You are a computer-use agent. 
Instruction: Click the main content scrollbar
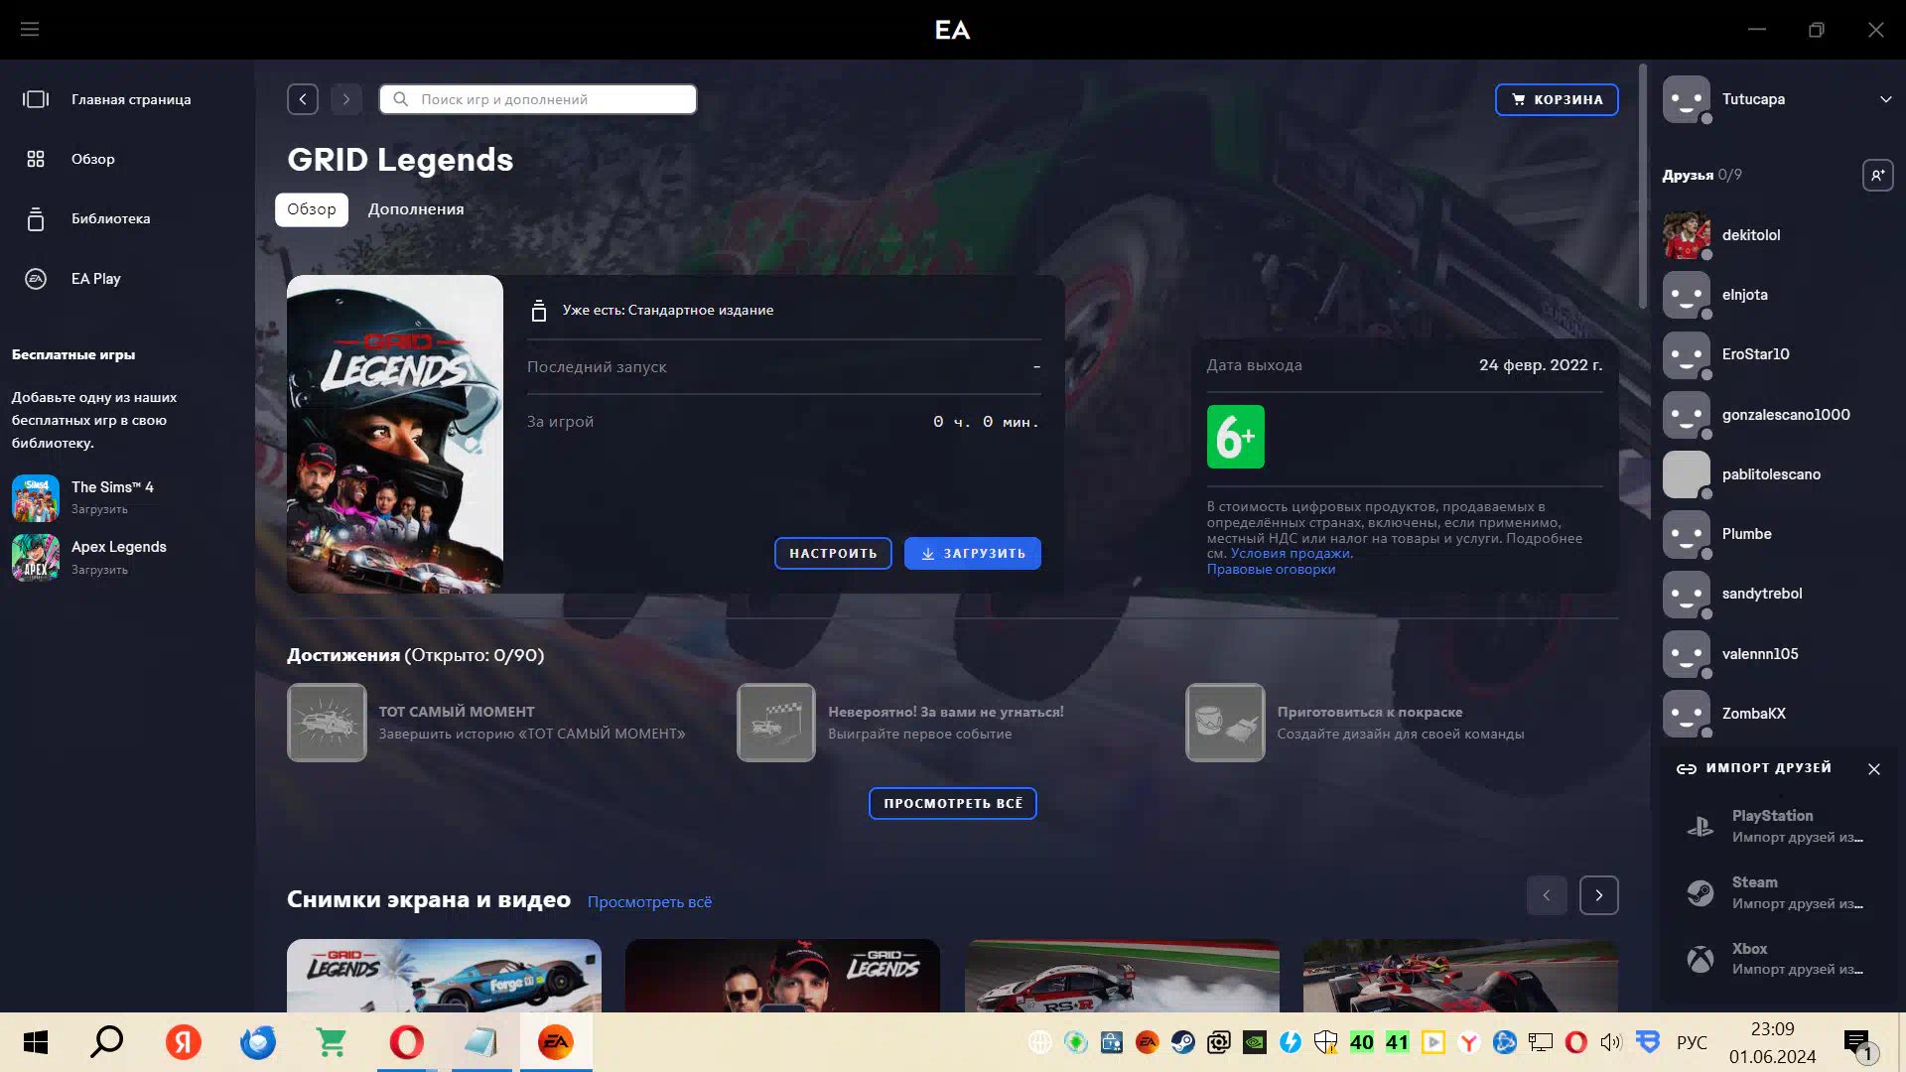1643,187
